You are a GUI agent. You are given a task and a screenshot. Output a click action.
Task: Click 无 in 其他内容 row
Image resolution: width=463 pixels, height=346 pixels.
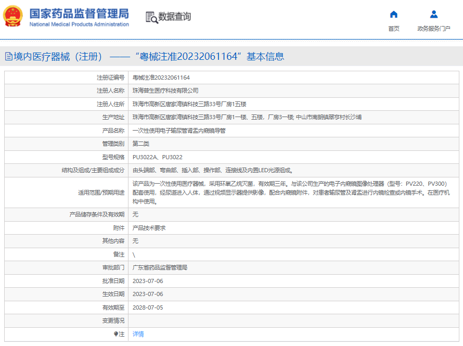point(135,241)
